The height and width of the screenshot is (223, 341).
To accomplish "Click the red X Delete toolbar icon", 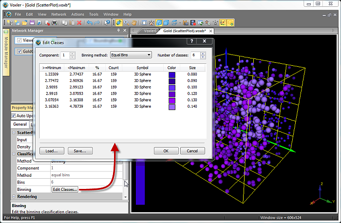I will coord(79,22).
